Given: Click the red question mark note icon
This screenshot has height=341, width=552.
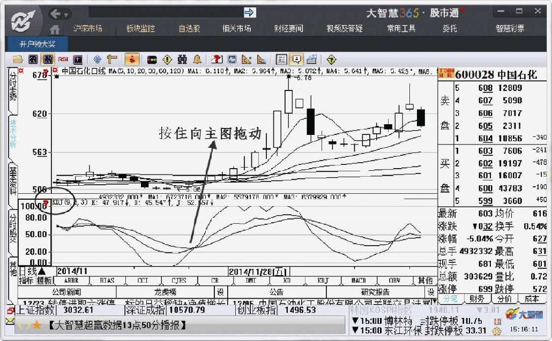Looking at the screenshot, I should coord(217,59).
